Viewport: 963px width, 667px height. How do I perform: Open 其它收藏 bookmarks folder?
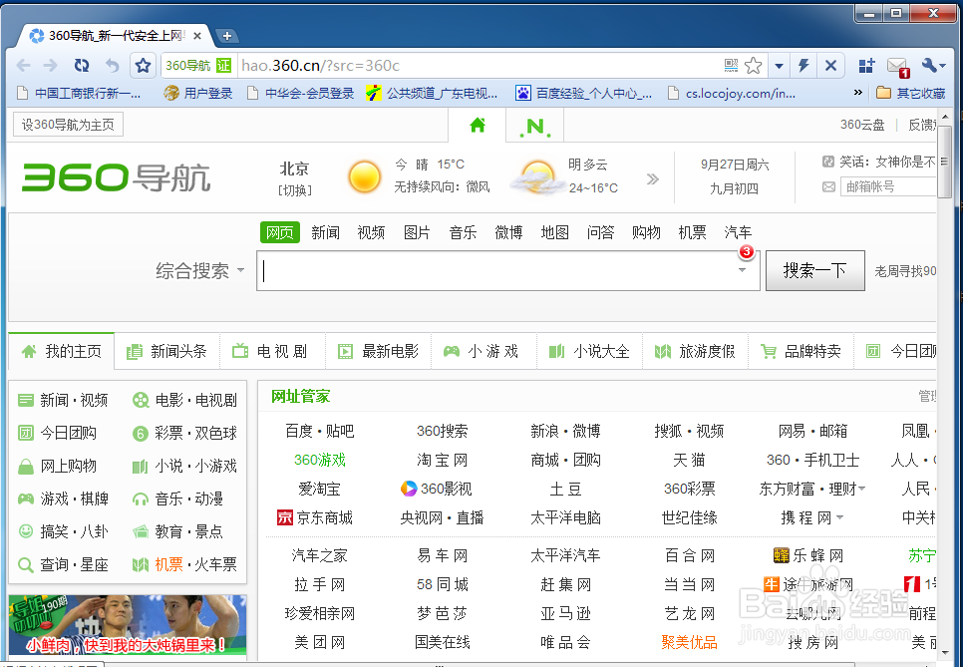point(911,94)
